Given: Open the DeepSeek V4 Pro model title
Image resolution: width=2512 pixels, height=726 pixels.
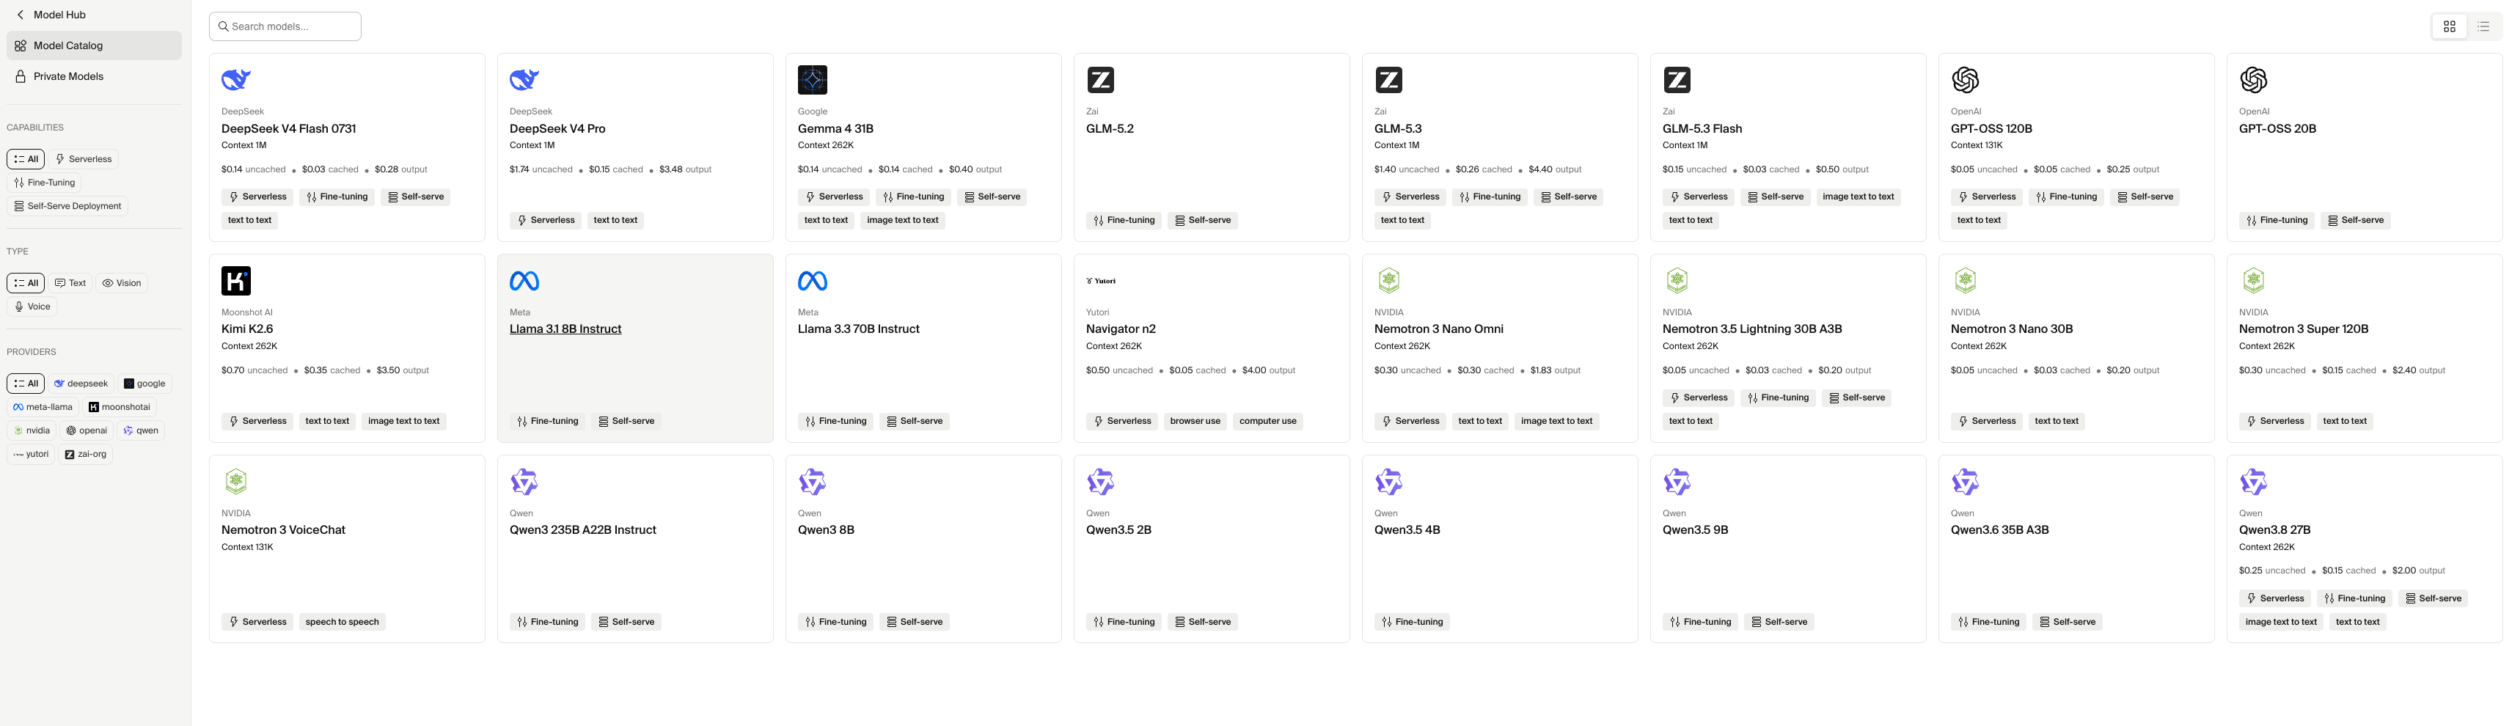Looking at the screenshot, I should tap(558, 128).
